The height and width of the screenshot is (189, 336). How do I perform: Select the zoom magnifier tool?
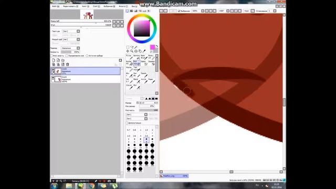point(132,51)
